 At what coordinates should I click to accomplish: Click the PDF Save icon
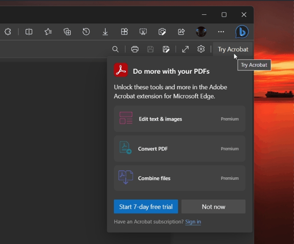coord(150,49)
